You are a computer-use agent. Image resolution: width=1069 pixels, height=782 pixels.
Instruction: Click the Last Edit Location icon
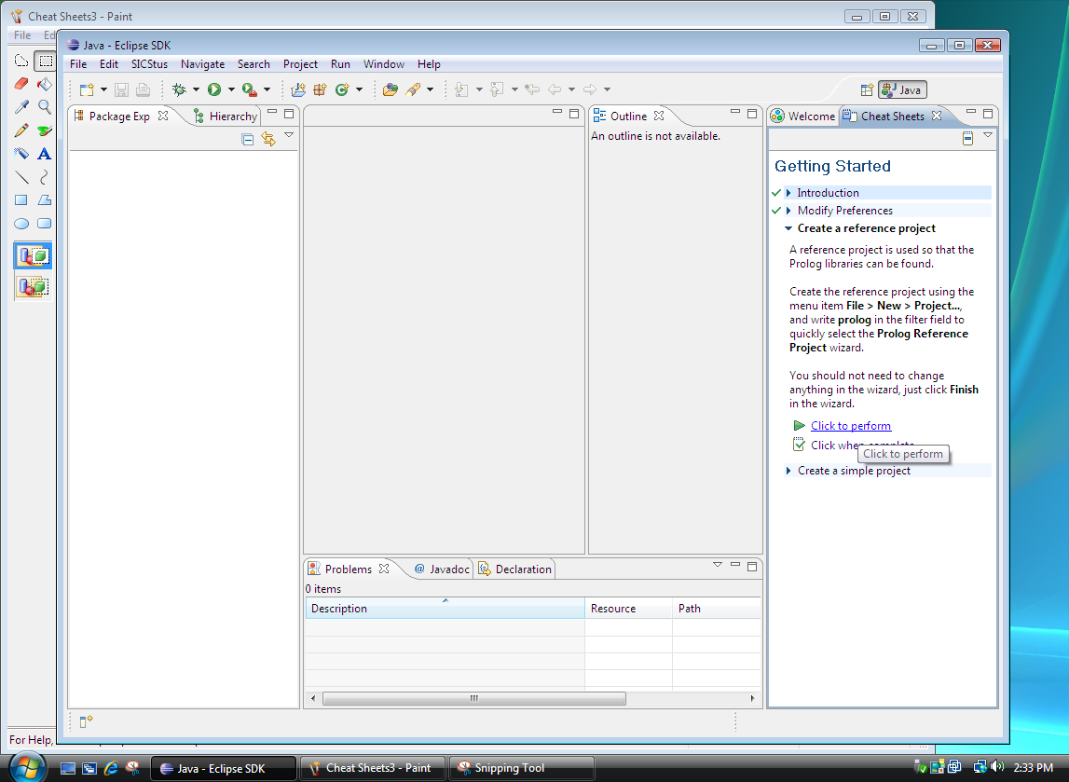pyautogui.click(x=532, y=89)
